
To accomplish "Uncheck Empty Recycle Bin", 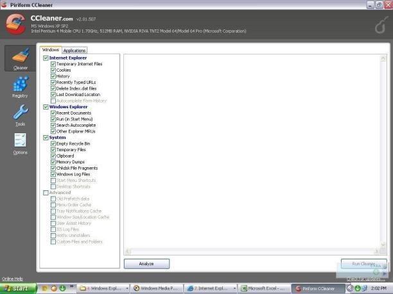I will coord(53,143).
